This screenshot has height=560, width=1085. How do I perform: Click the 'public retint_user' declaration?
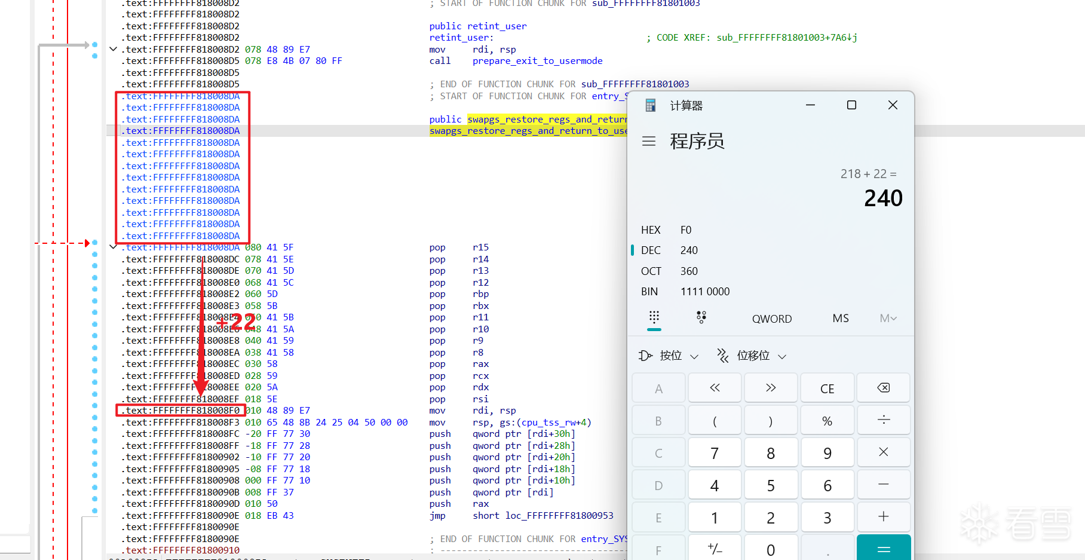point(478,26)
